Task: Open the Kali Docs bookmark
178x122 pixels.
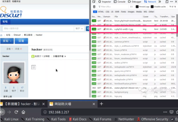Action: point(78,119)
